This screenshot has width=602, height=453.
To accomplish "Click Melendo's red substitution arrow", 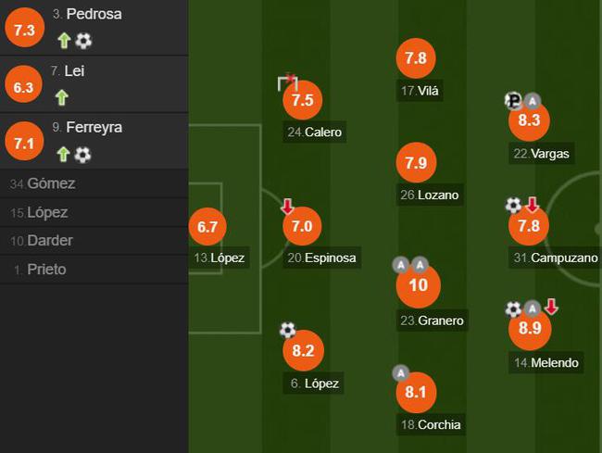I will 551,307.
